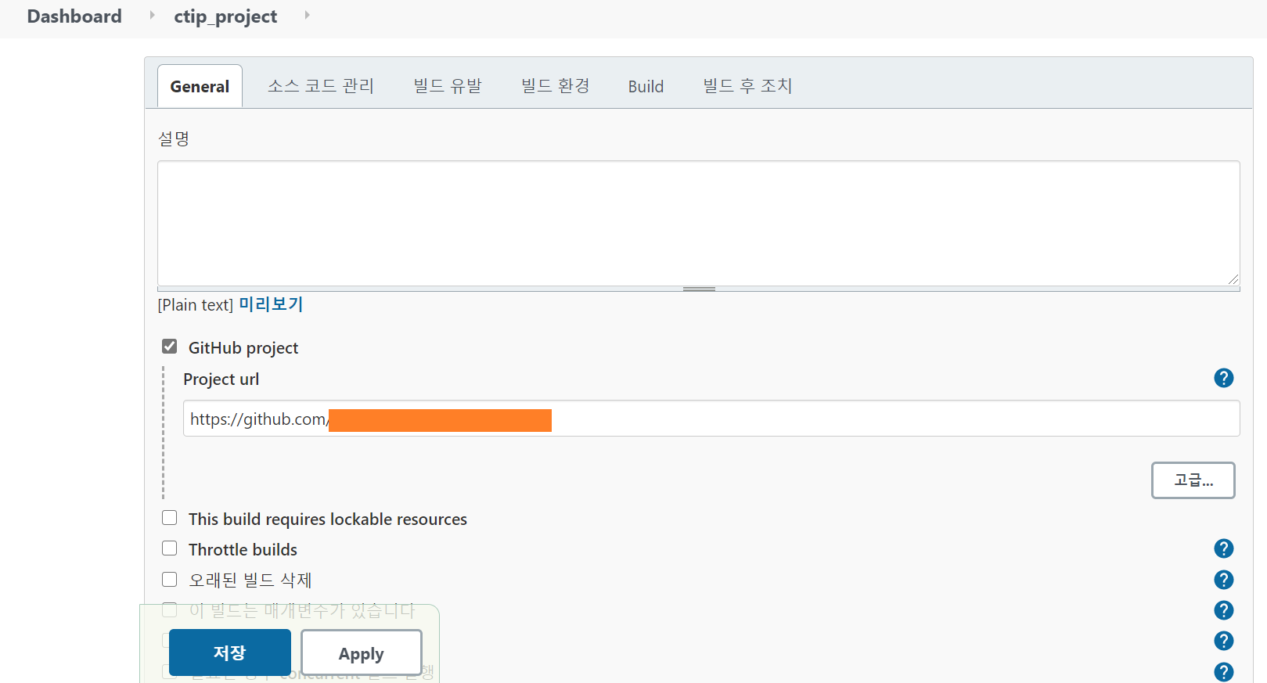
Task: Open the 고급... advanced options button
Action: coord(1193,480)
